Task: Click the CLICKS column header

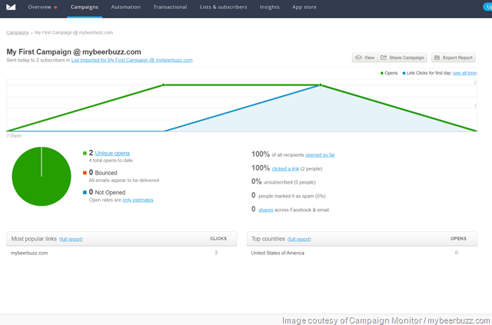Action: click(218, 239)
